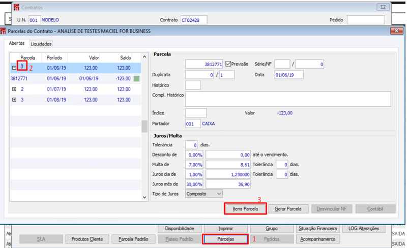The image size is (407, 248).
Task: Collapse parcela 1 tree row
Action: (x=14, y=68)
